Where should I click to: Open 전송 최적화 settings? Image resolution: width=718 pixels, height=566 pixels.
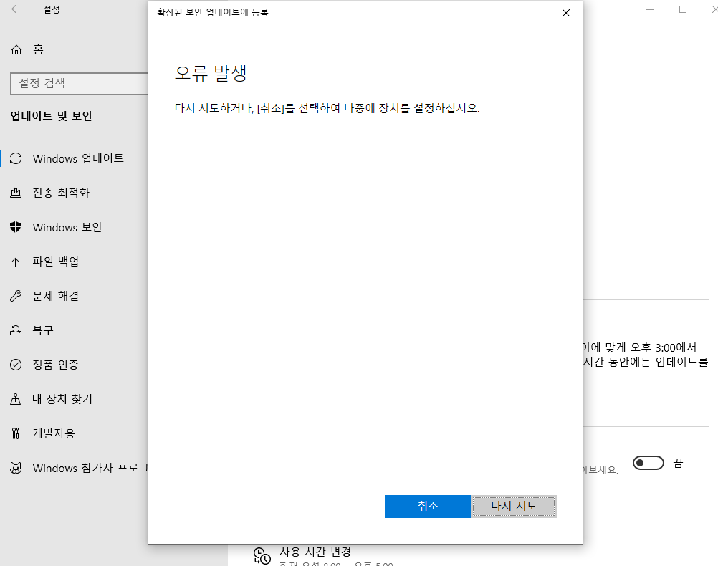(61, 193)
